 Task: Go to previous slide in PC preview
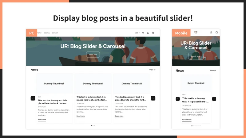pyautogui.click(x=33, y=98)
